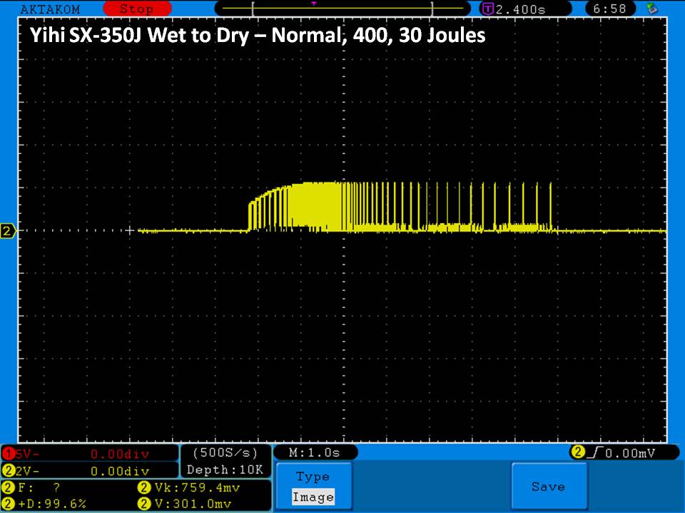
Task: Click the AKTAKOM brand label
Action: [50, 9]
